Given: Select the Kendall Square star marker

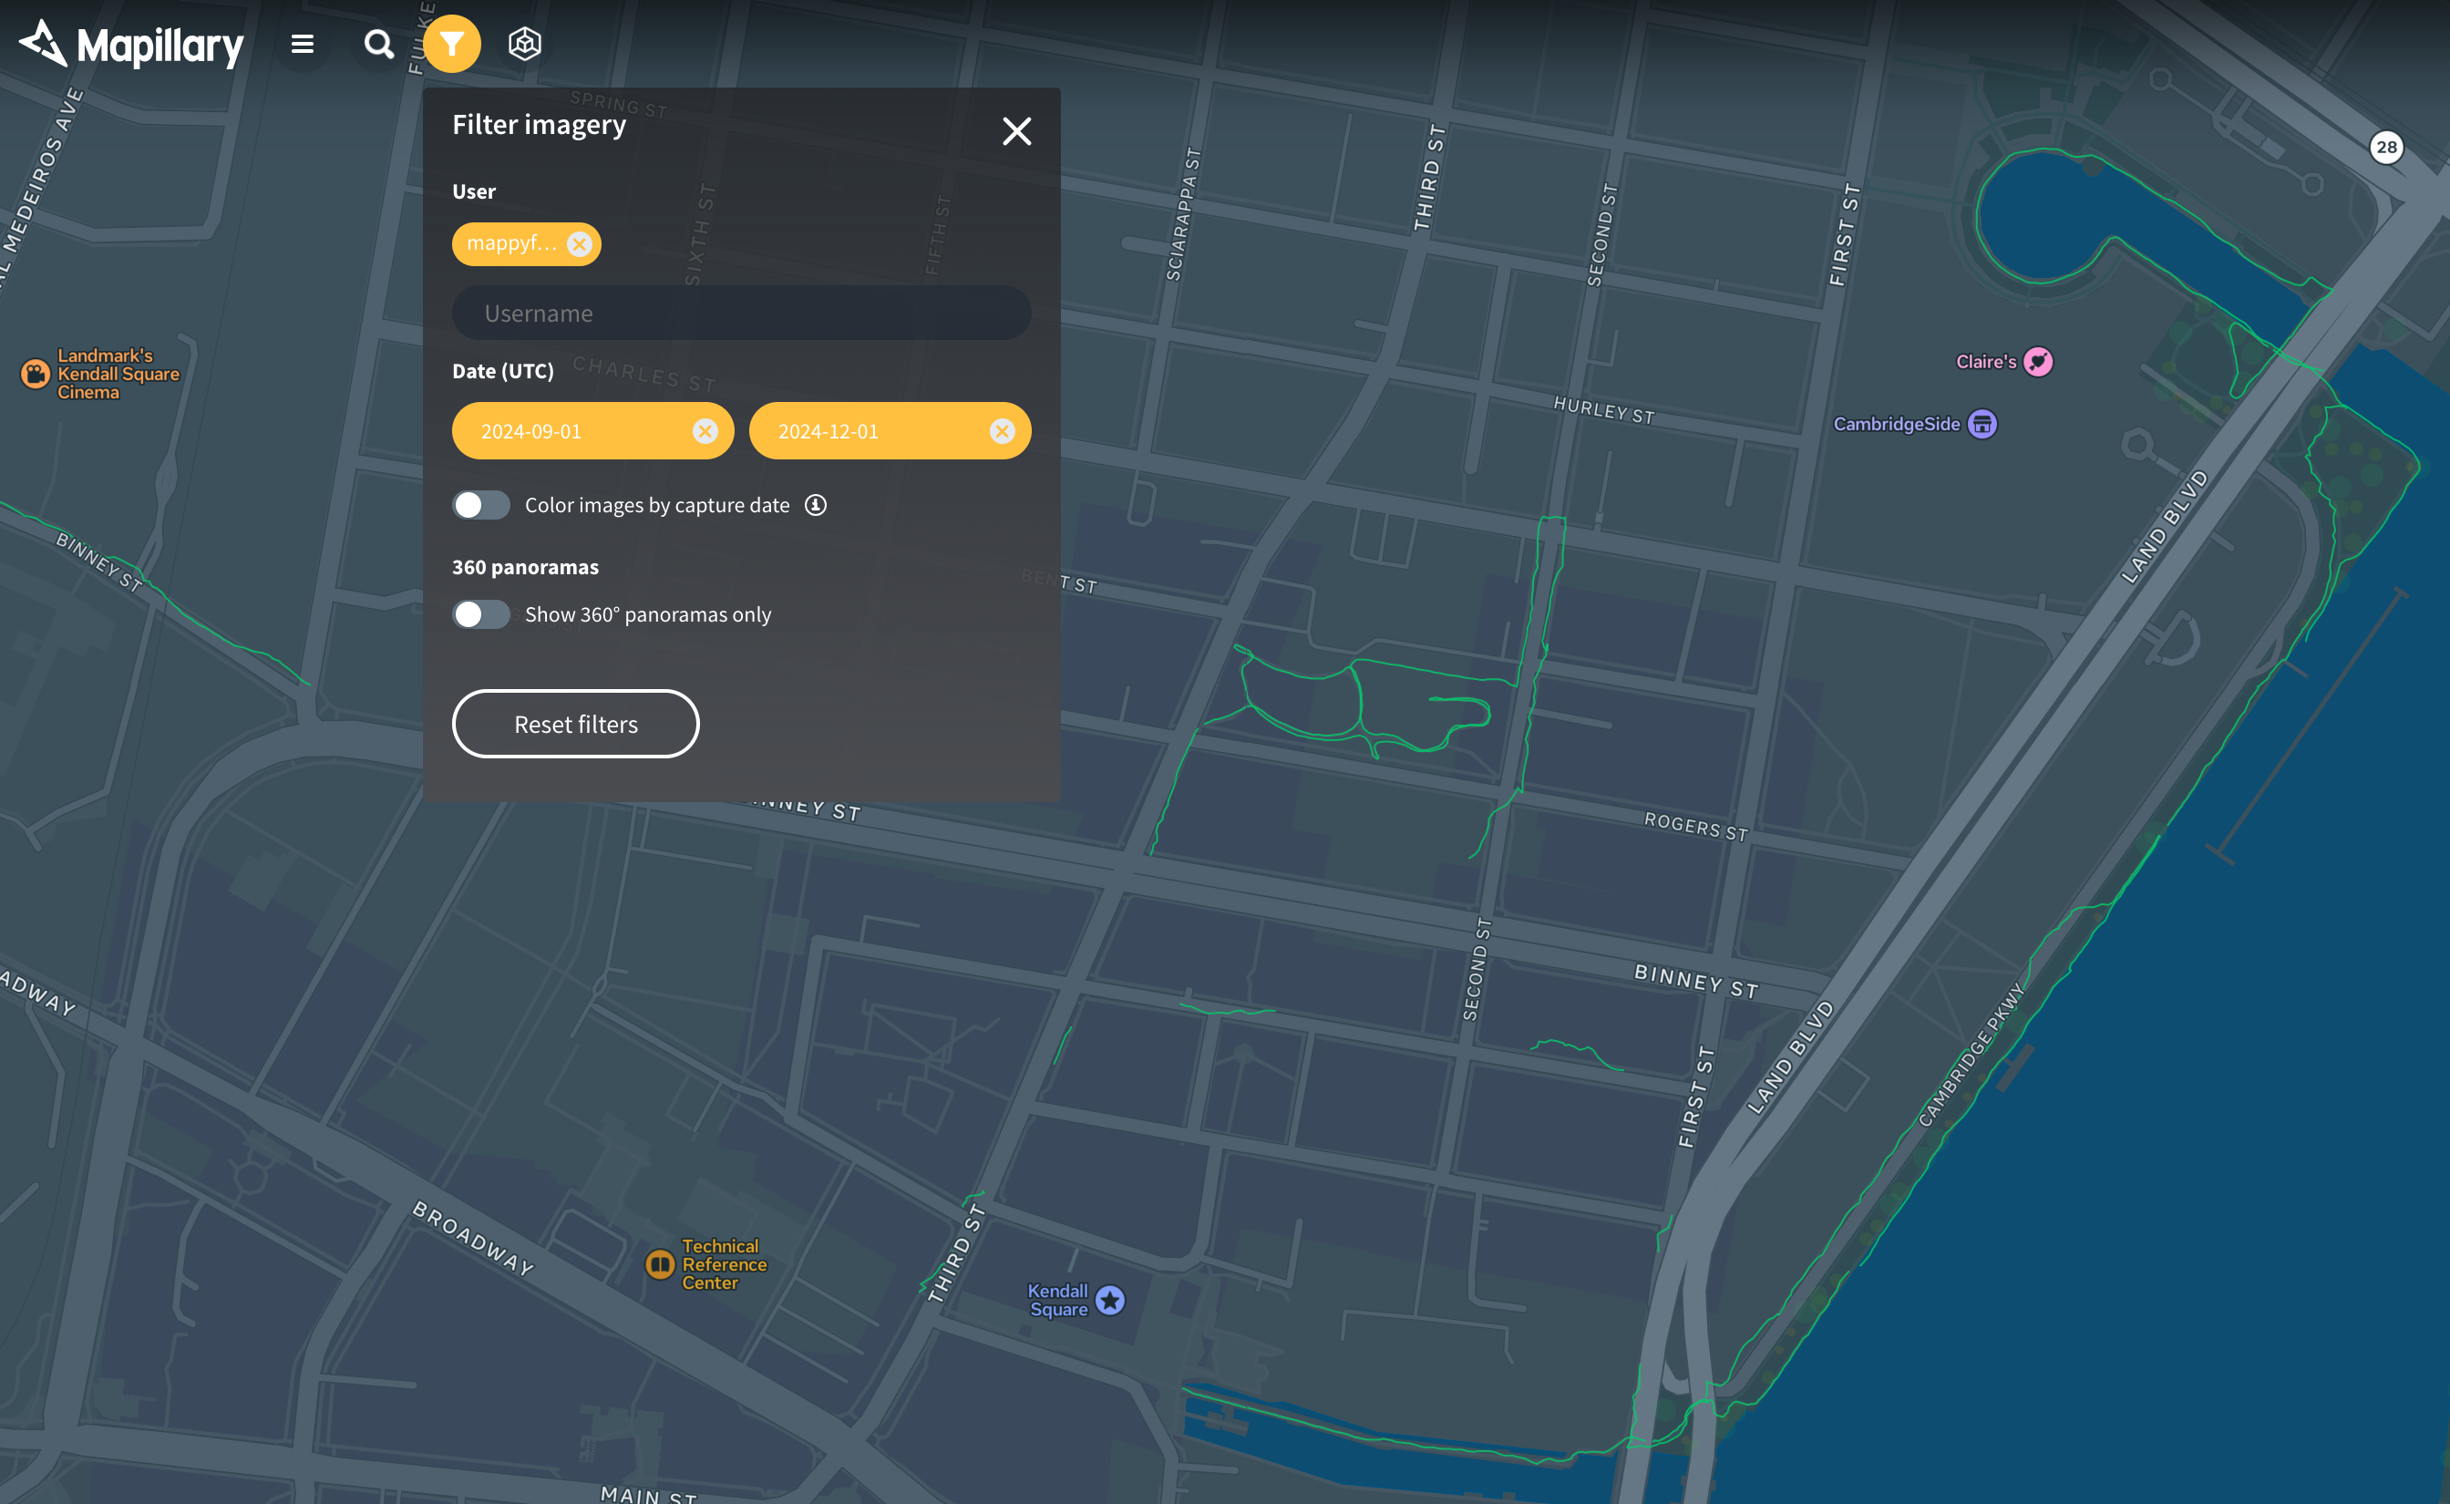Looking at the screenshot, I should 1109,1300.
